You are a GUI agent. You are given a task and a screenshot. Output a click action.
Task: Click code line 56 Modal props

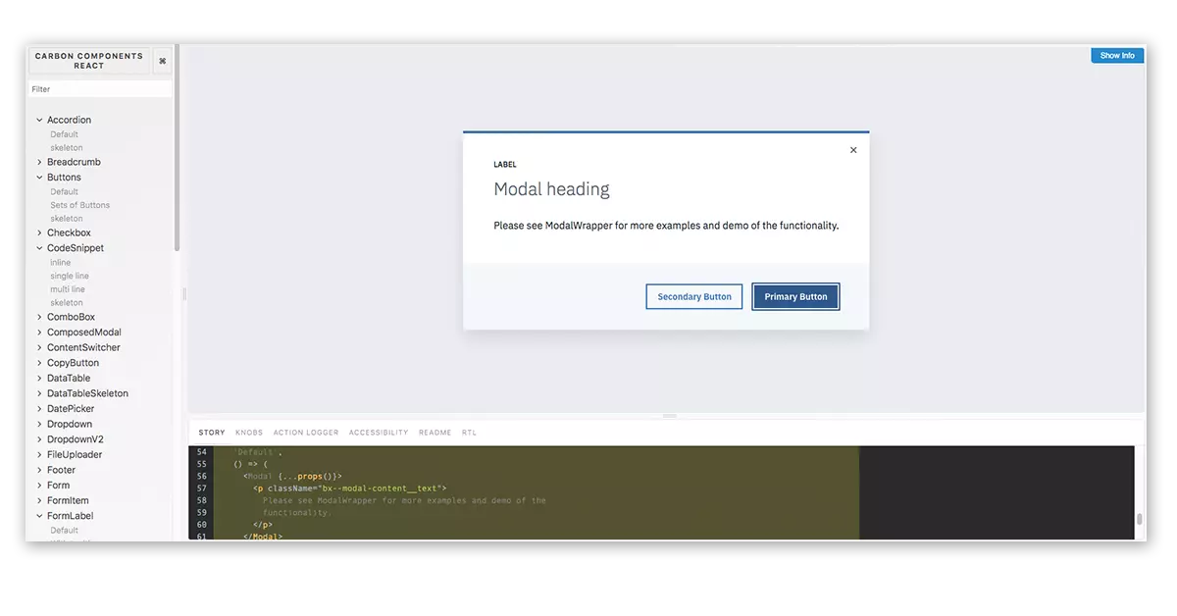coord(292,476)
